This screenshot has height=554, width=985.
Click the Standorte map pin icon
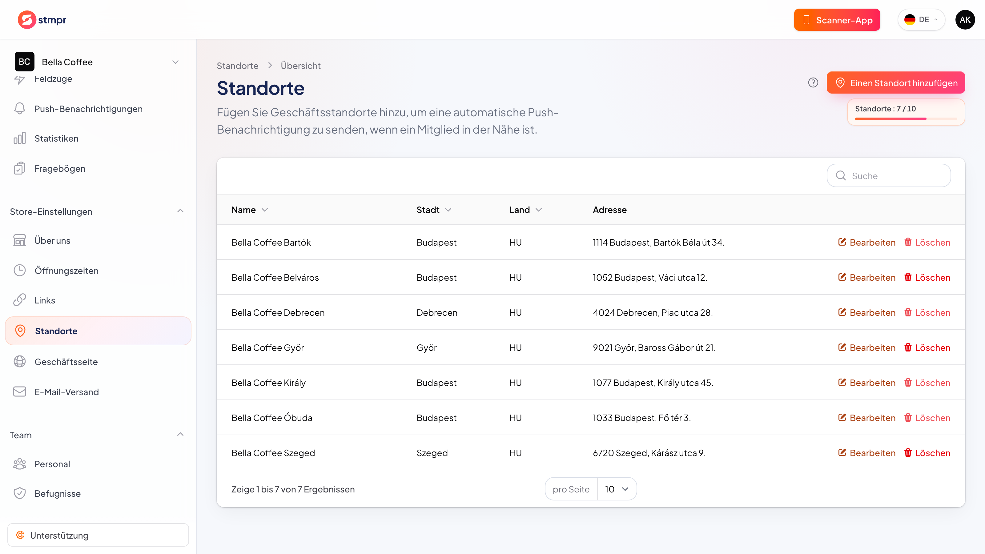point(20,331)
